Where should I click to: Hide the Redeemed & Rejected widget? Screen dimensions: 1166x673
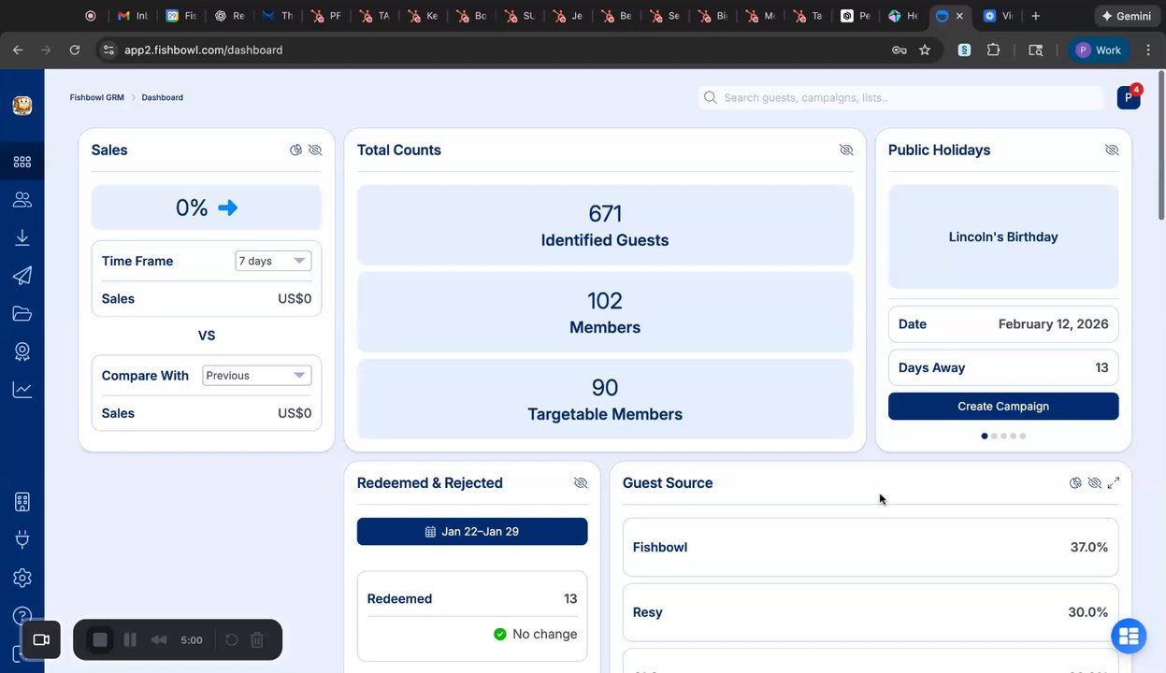[581, 483]
